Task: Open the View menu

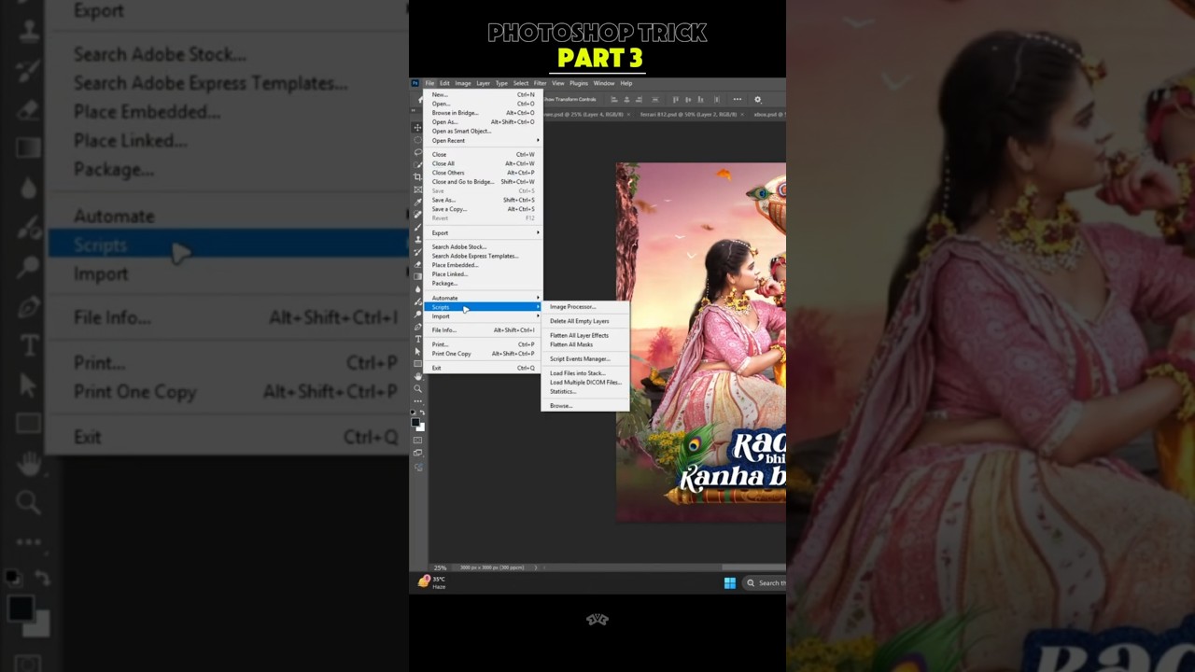Action: [x=558, y=83]
